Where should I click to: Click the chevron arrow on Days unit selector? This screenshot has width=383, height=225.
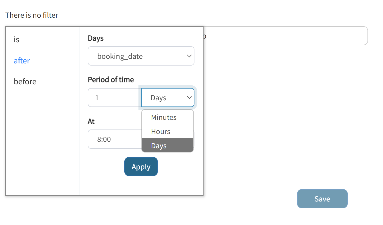click(x=189, y=98)
